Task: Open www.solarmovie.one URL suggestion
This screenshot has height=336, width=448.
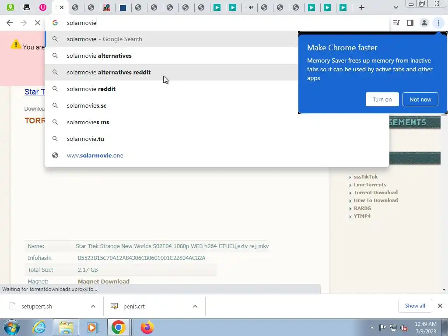Action: (x=217, y=155)
